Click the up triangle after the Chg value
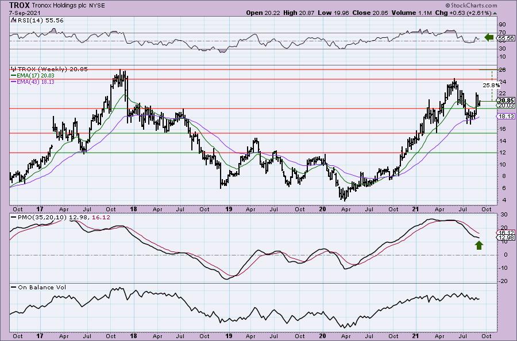517x341 pixels. (x=495, y=13)
